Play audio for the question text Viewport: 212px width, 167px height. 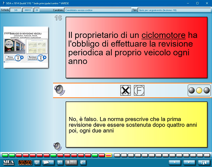coord(59,90)
